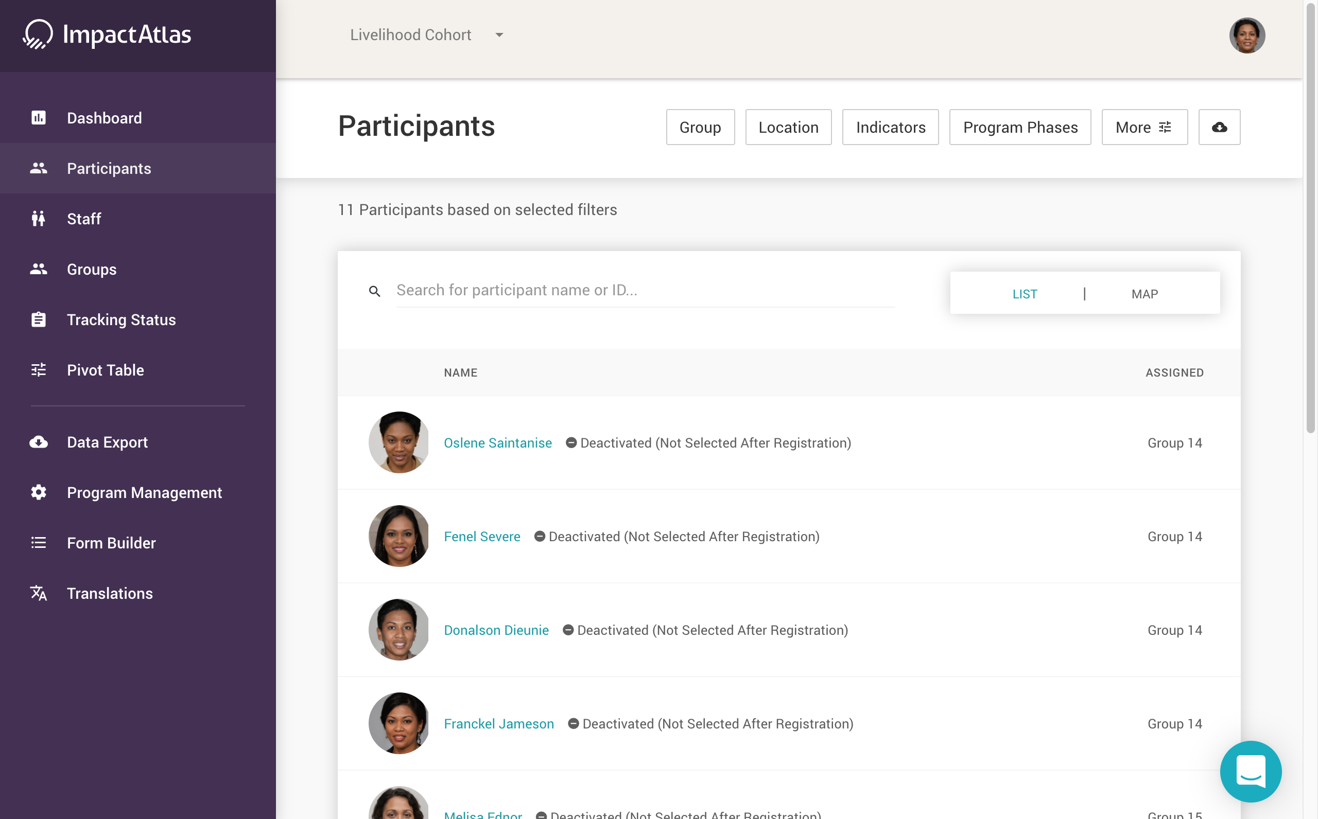
Task: Click the Staff icon in sidebar
Action: pyautogui.click(x=39, y=218)
